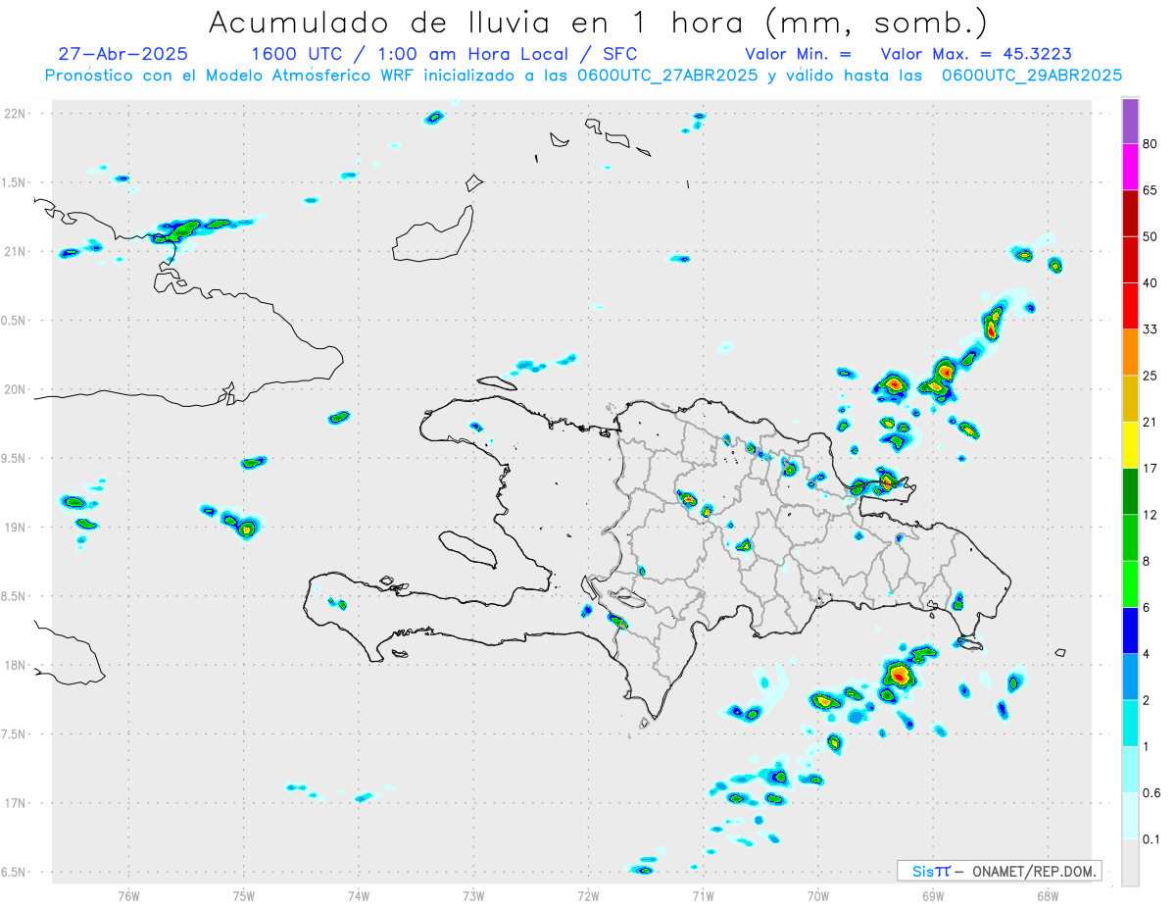Image resolution: width=1176 pixels, height=909 pixels.
Task: Pick the dark green band between 12 and 17
Action: point(1130,490)
